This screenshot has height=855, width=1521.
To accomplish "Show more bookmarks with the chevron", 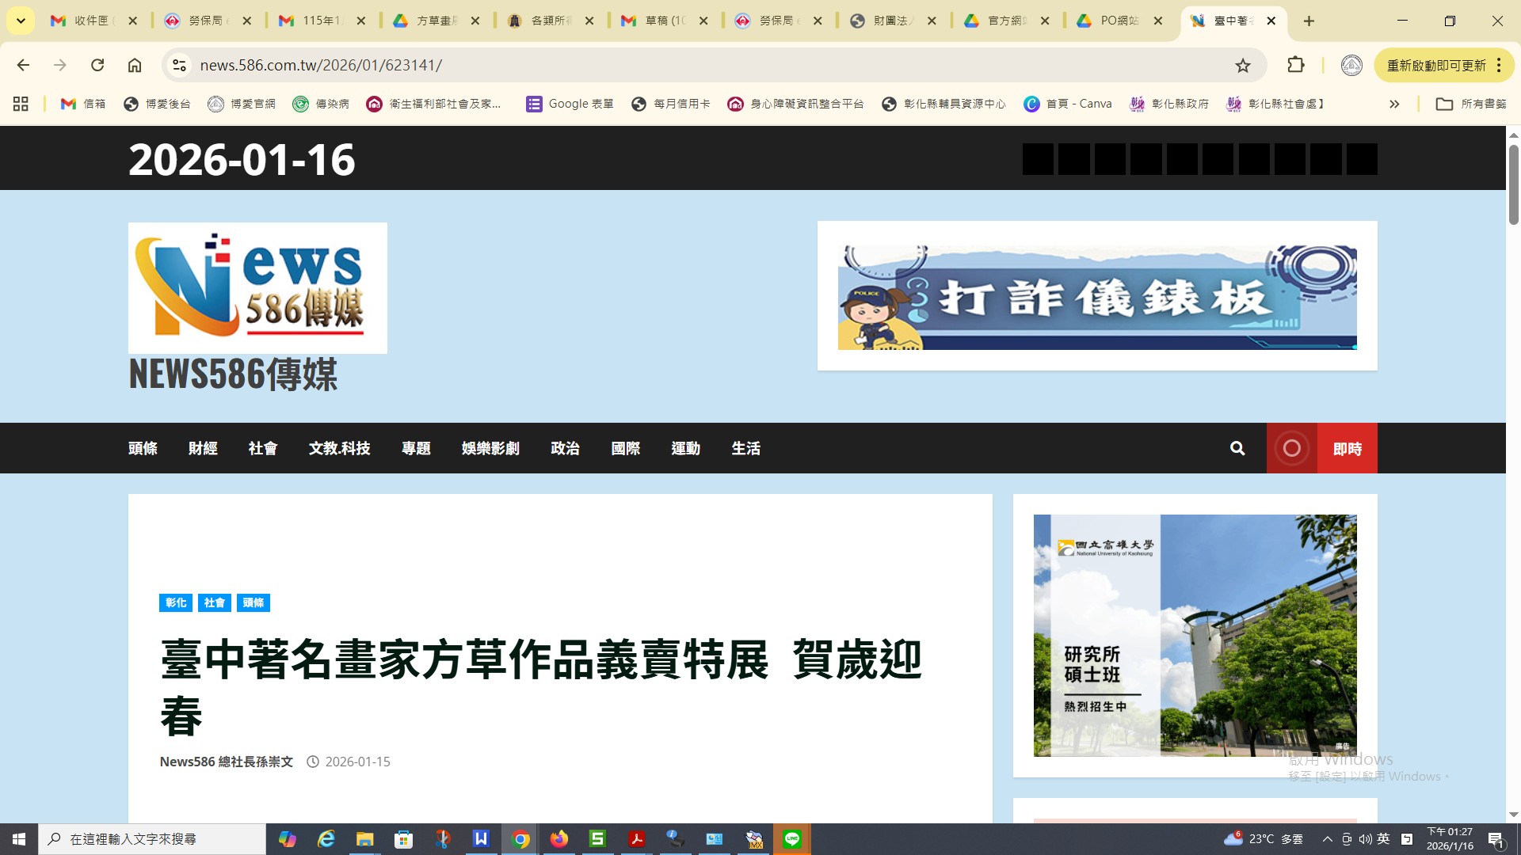I will point(1394,104).
